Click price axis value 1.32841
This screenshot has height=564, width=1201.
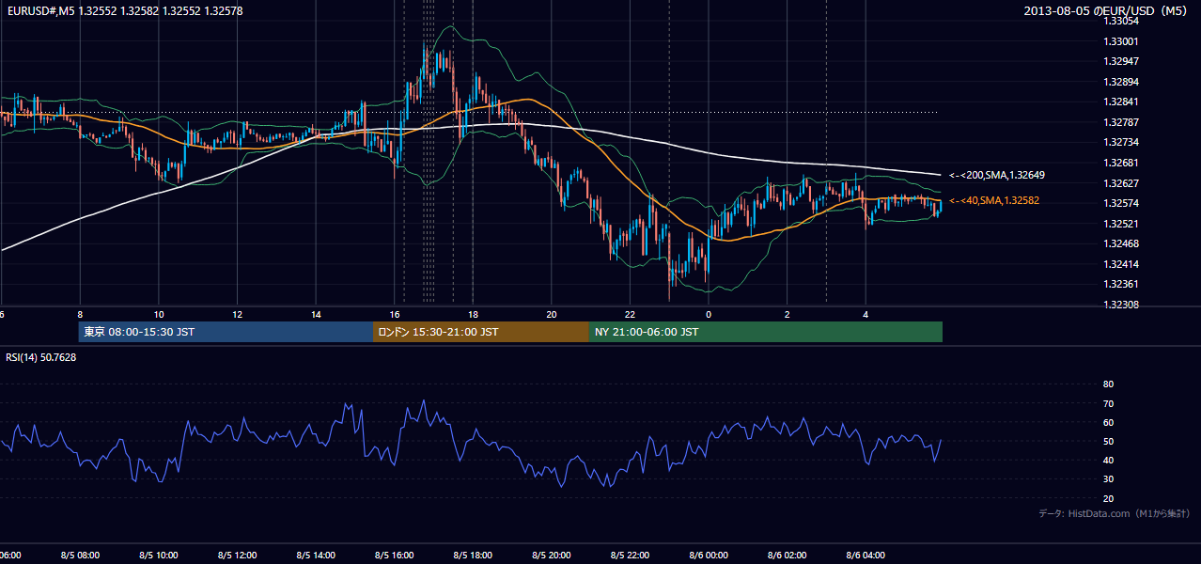coord(1120,102)
